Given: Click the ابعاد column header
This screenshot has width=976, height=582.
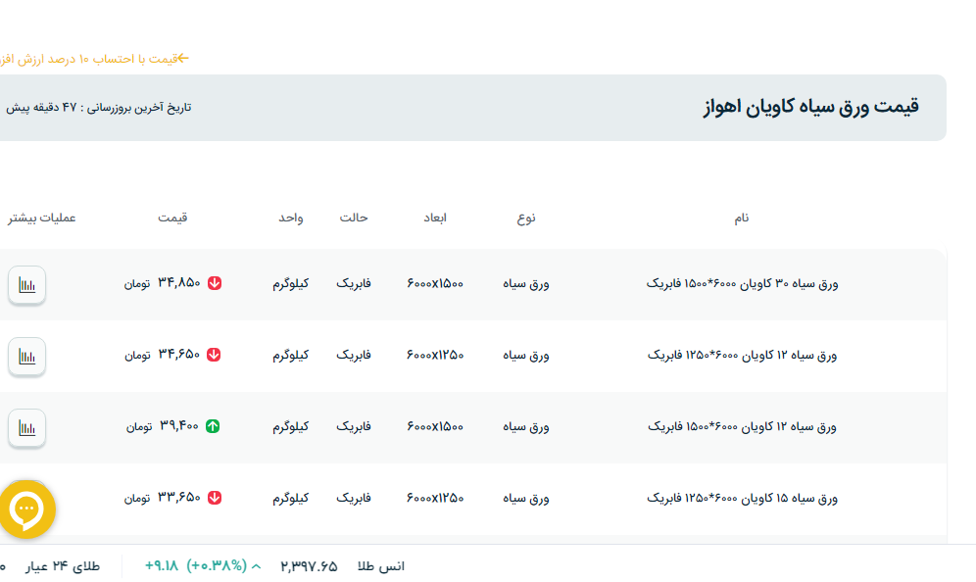Looking at the screenshot, I should (435, 218).
